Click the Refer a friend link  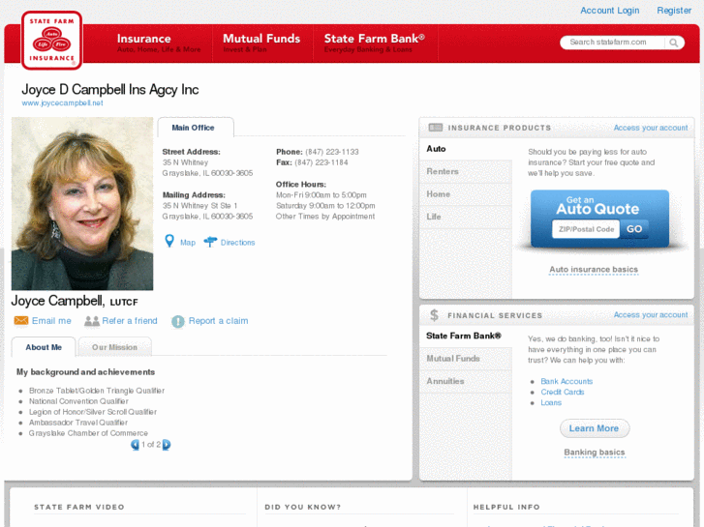point(130,321)
